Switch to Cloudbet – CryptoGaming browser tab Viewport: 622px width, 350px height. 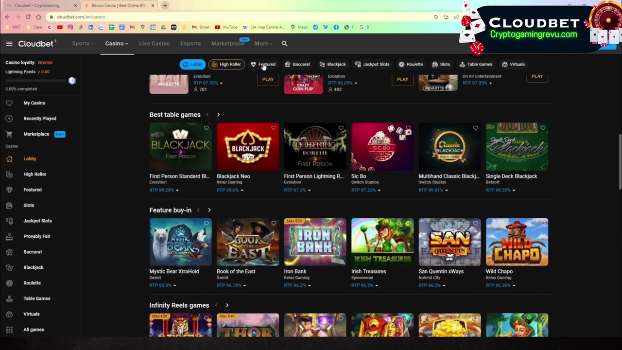click(x=41, y=5)
